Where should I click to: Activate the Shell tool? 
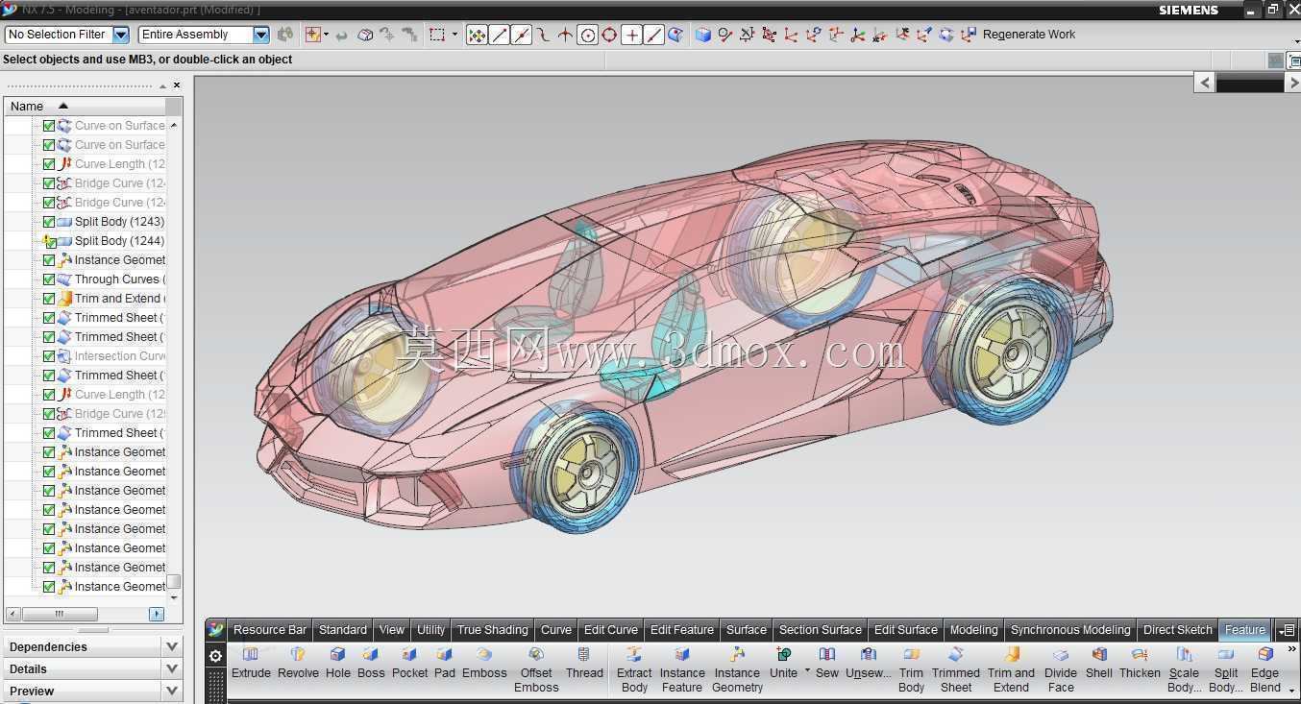point(1099,663)
